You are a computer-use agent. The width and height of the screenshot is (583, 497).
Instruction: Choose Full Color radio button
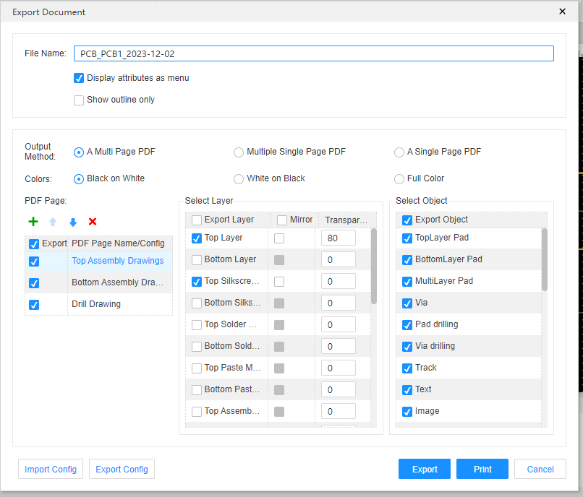point(399,179)
